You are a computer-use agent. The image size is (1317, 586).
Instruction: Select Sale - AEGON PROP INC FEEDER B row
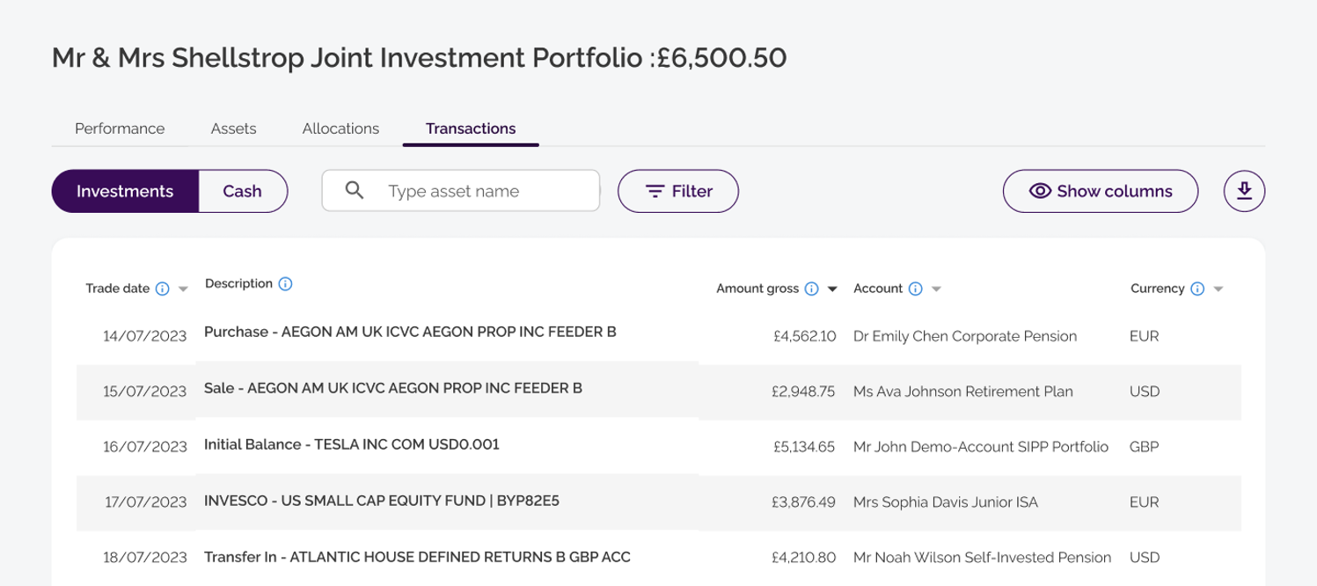tap(659, 391)
